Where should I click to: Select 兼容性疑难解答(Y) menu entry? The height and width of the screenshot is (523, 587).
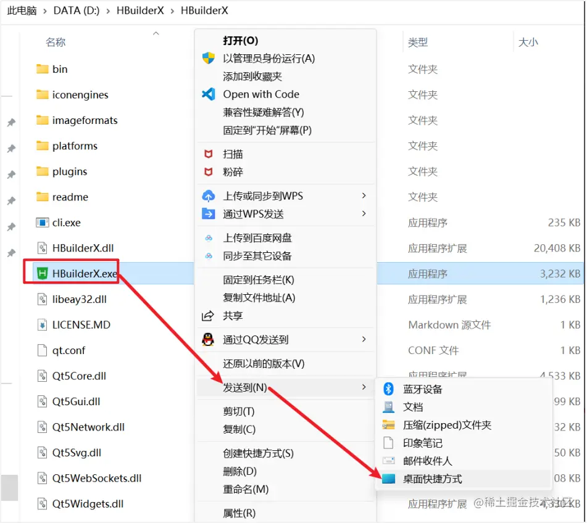[x=264, y=112]
